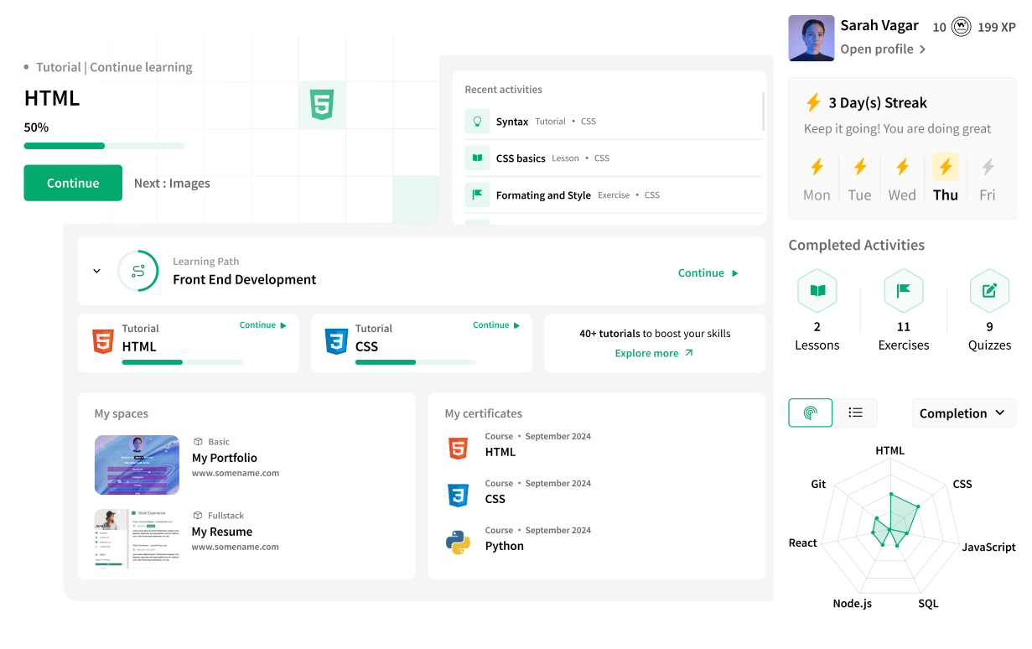Viewport: 1032px width, 649px height.
Task: Toggle the radar chart view
Action: tap(810, 413)
